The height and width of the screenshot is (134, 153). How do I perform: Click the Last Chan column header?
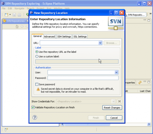click(145, 91)
